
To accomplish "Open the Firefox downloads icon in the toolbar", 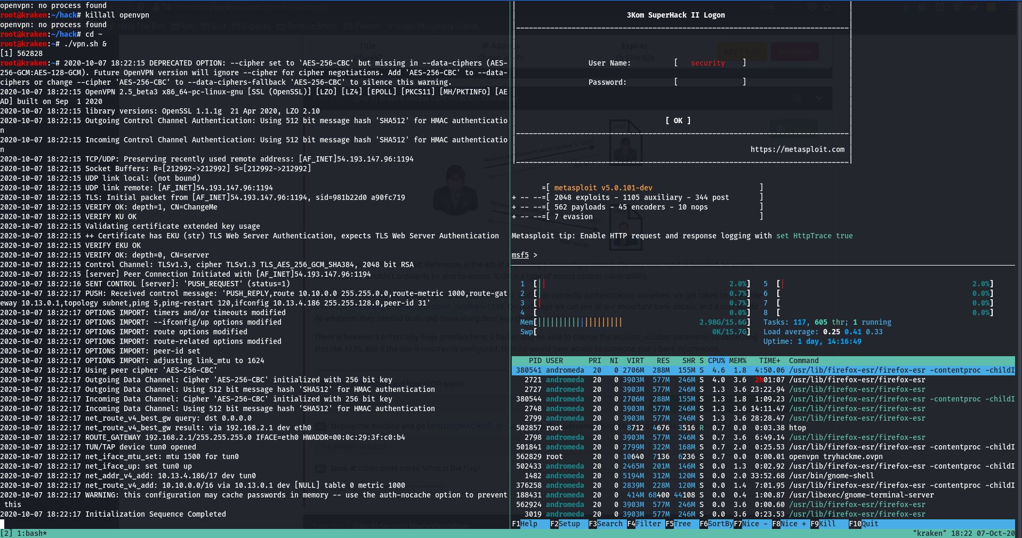I will [x=907, y=7].
